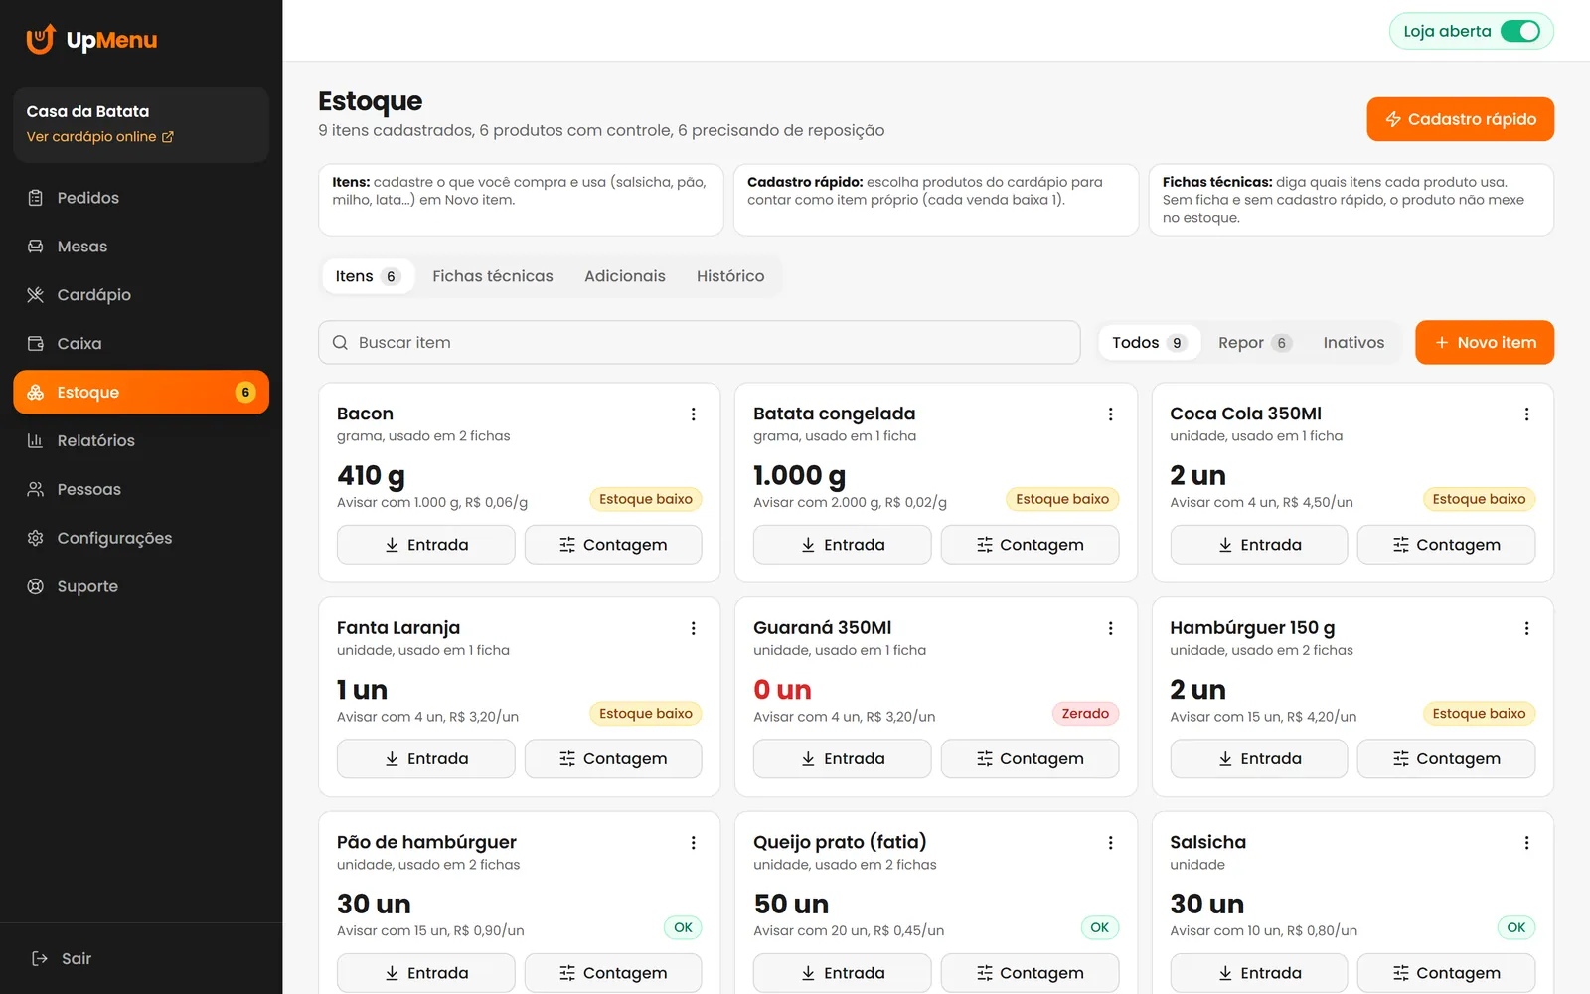Open the Caixa section

[x=141, y=344]
